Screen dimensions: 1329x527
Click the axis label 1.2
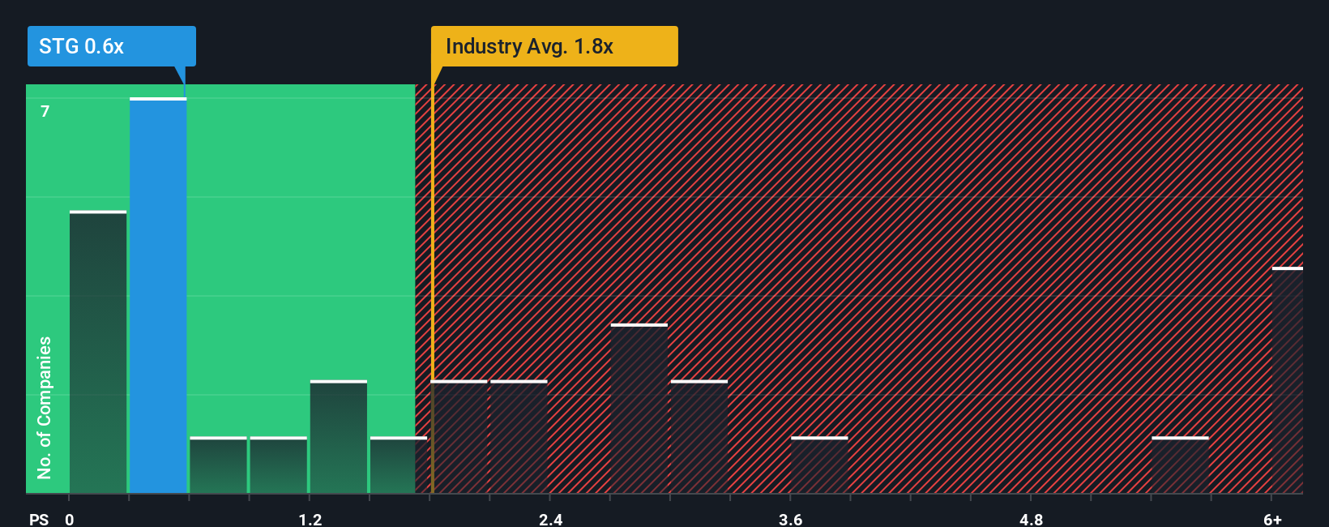310,519
